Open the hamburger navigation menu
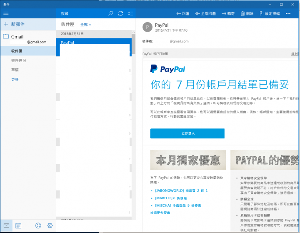The width and height of the screenshot is (300, 233). 6,13
